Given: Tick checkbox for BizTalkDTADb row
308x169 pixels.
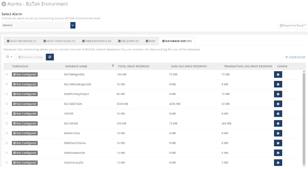Looking at the screenshot, I should tap(7, 104).
